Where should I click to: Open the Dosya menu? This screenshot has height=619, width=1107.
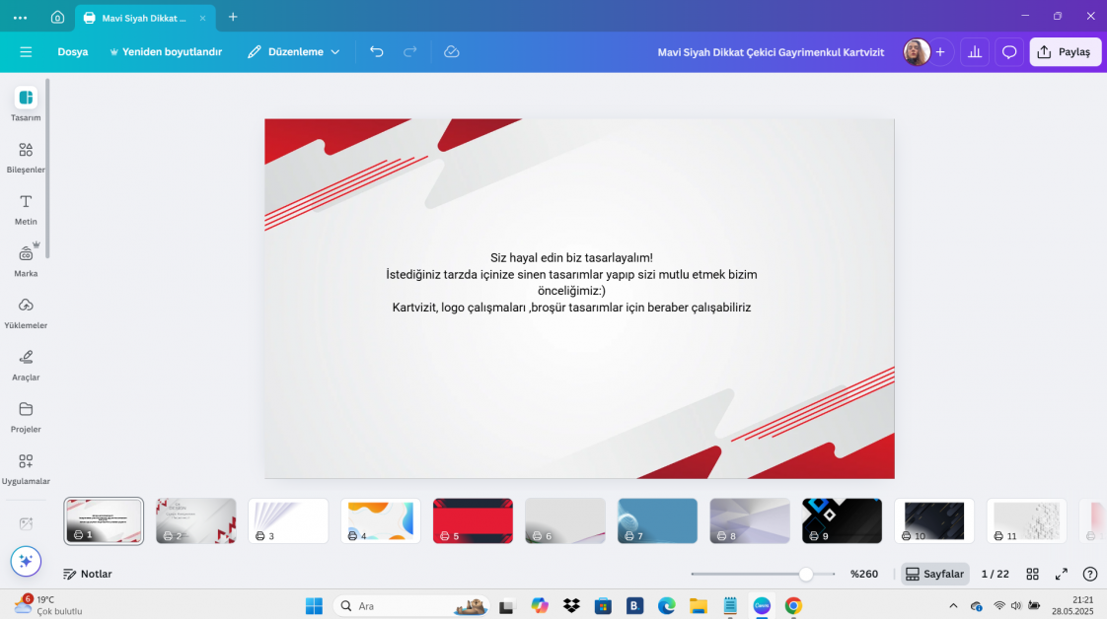click(x=72, y=51)
